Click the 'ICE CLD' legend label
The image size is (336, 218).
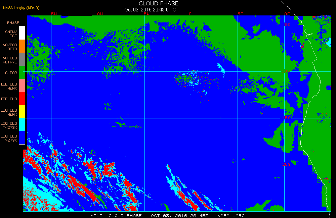[x=9, y=99]
